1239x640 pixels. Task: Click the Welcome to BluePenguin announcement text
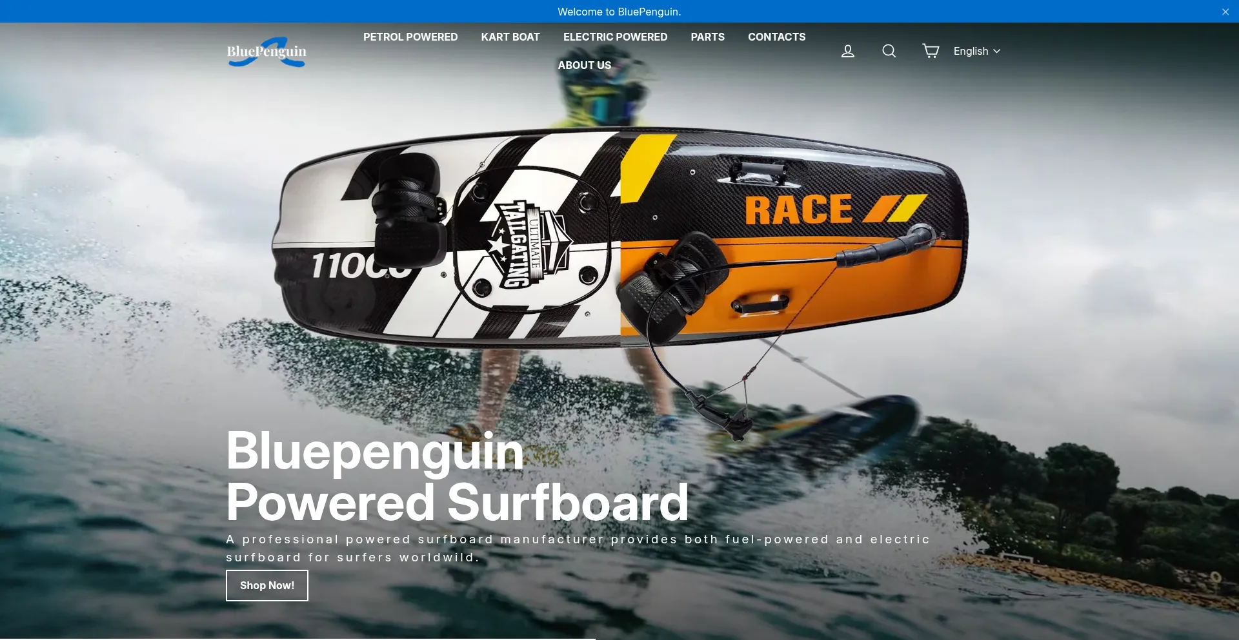click(x=619, y=12)
